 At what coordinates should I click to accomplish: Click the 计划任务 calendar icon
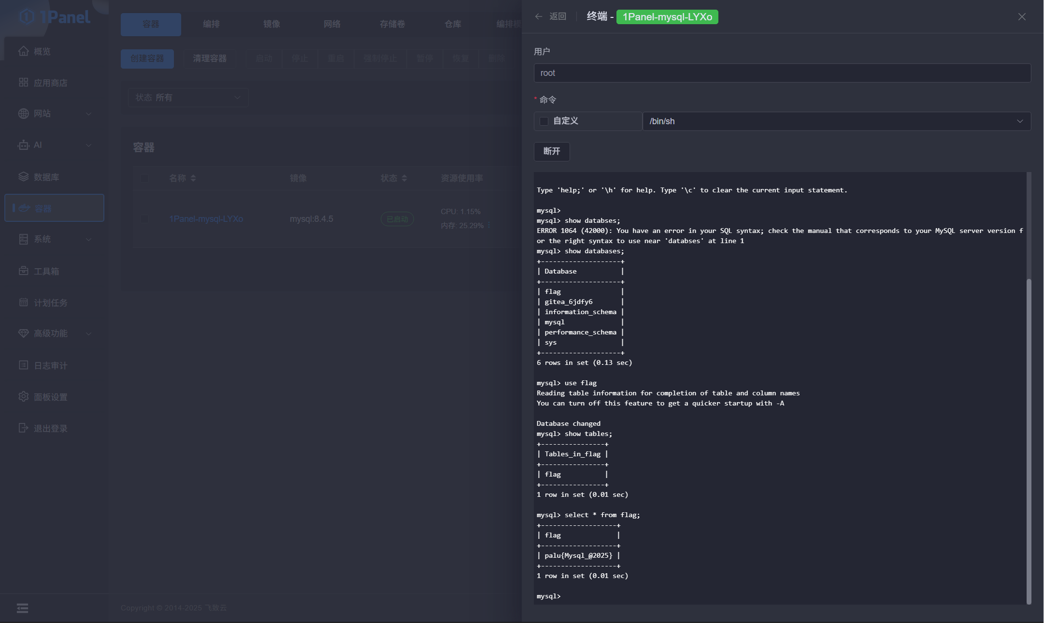point(23,303)
